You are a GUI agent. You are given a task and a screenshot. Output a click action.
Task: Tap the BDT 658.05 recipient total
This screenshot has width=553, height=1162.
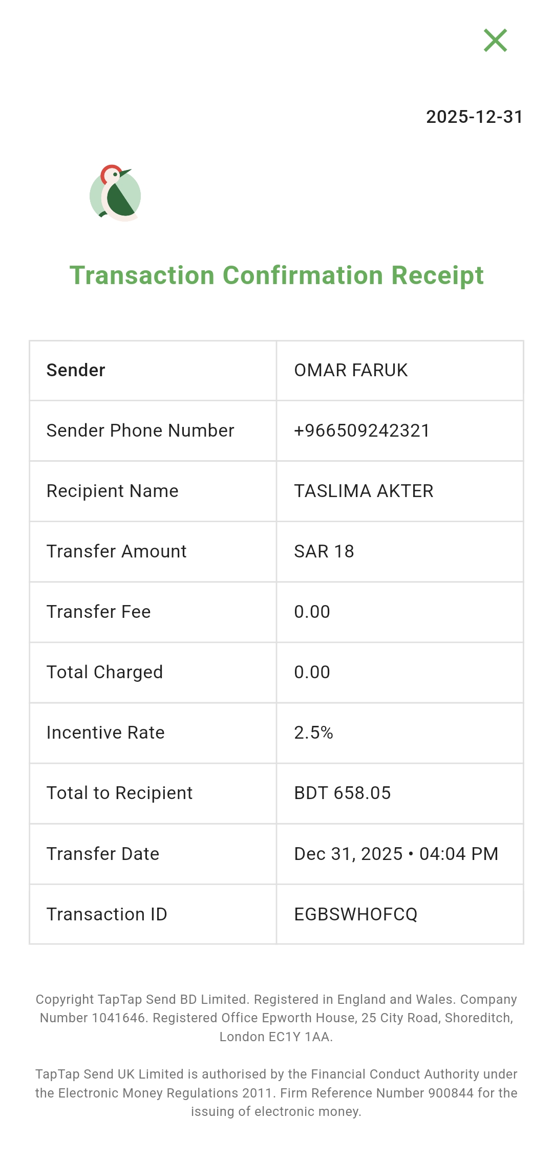pos(343,793)
